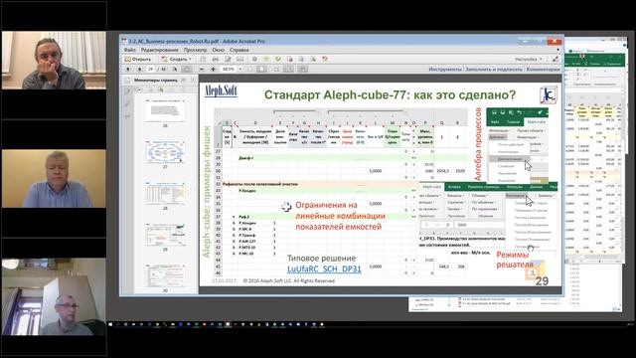Click the email envelope toolbar icon
The height and width of the screenshot is (358, 636).
pyautogui.click(x=240, y=60)
